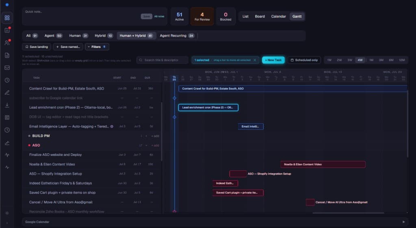Open the upper pulse activity icon in sidebar
The image size is (416, 228).
pyautogui.click(x=7, y=155)
